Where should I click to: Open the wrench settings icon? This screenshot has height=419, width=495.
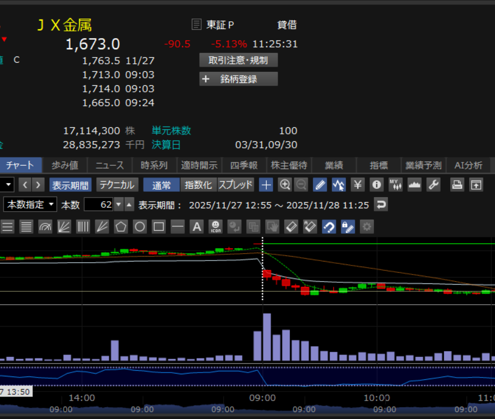coord(433,185)
